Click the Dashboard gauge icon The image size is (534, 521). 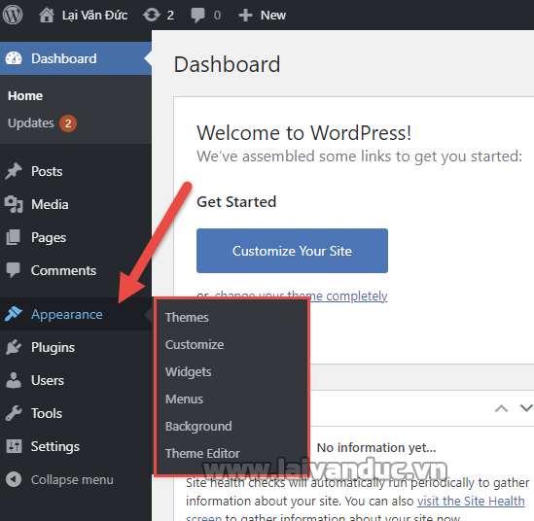pos(14,58)
